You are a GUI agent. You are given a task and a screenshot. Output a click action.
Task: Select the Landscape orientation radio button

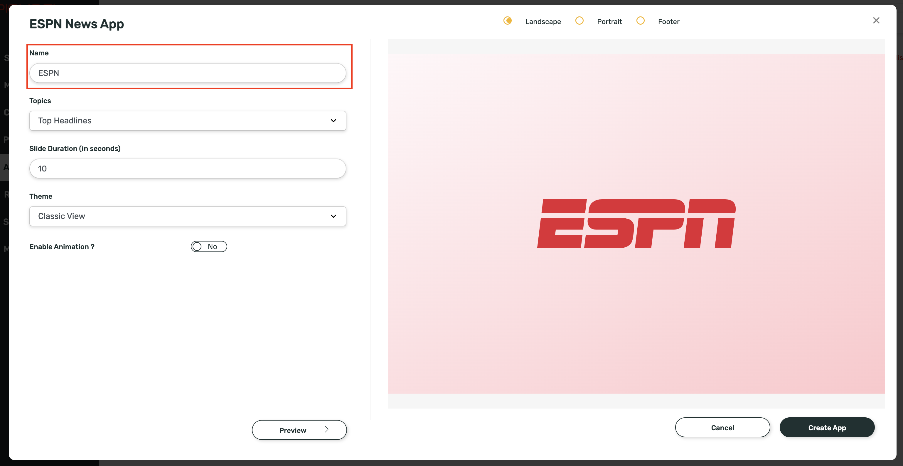507,21
